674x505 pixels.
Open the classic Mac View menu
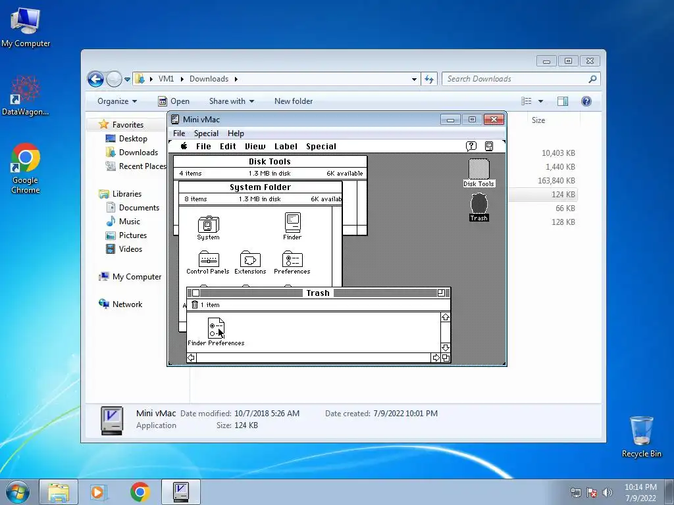(x=255, y=147)
